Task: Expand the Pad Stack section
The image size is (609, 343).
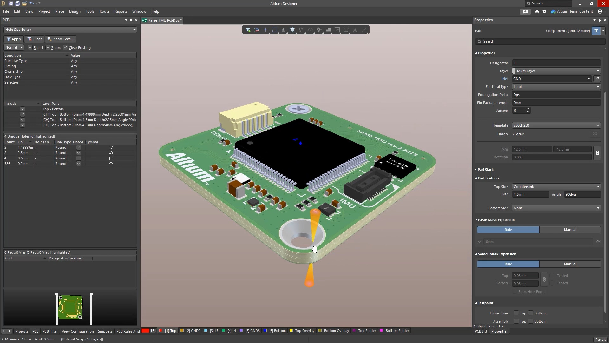Action: click(485, 170)
